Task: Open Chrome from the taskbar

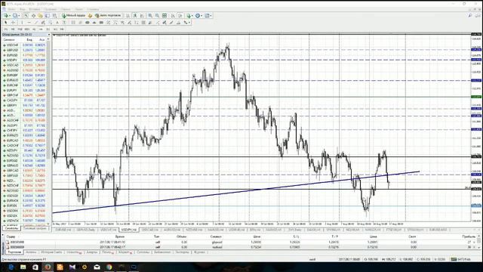Action: (109, 267)
